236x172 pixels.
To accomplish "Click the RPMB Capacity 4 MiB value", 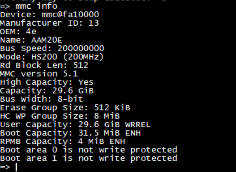I will [x=91, y=141].
